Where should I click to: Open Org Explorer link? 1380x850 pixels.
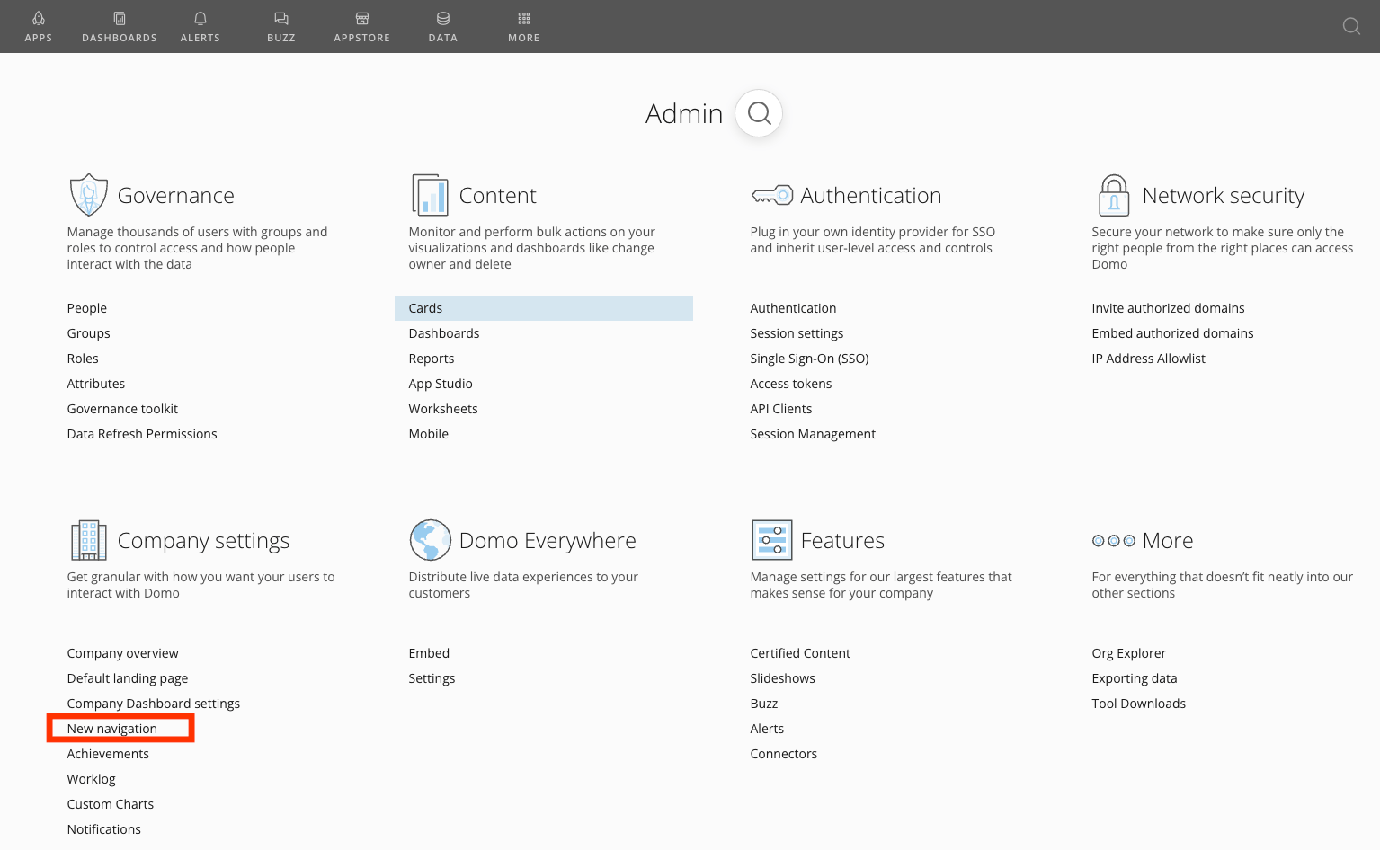pos(1128,653)
